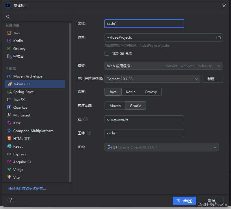This screenshot has width=231, height=209.
Task: Click the Java coffee cup icon
Action: coord(9,33)
